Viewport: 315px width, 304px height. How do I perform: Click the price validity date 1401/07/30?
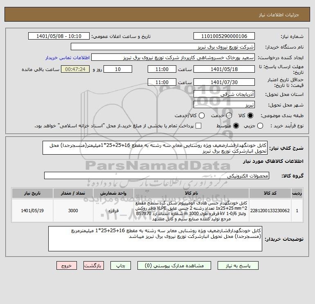pos(224,82)
